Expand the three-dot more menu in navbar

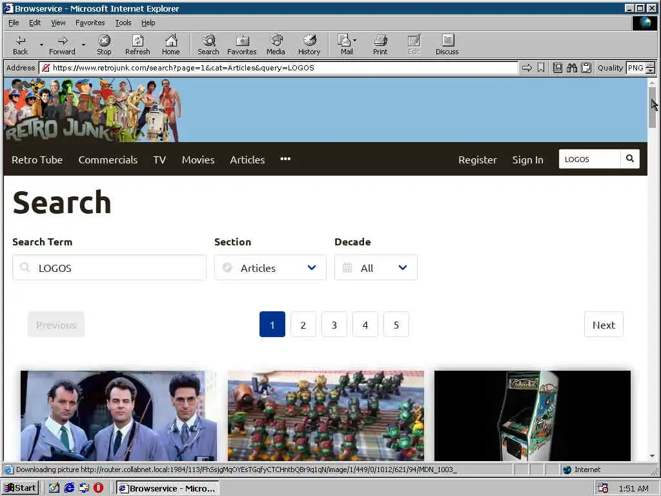point(285,159)
